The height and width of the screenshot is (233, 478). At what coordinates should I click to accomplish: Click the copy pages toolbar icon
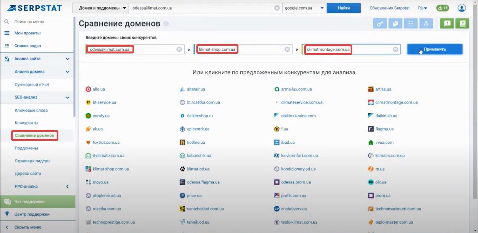395,24
